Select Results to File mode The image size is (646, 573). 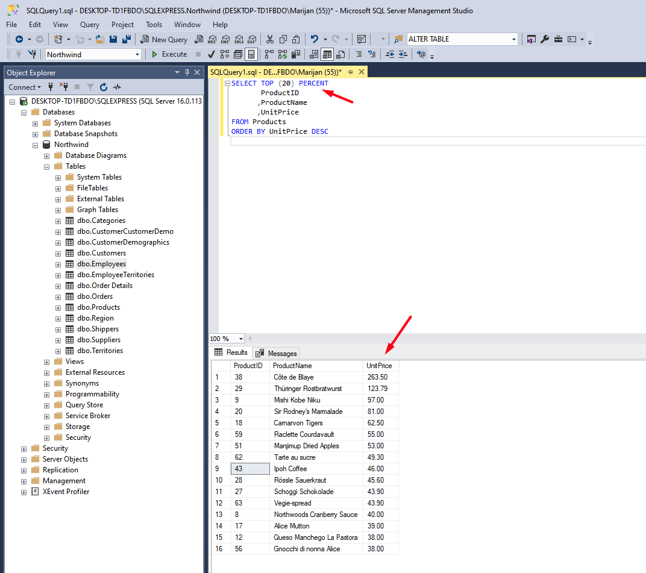pos(340,54)
